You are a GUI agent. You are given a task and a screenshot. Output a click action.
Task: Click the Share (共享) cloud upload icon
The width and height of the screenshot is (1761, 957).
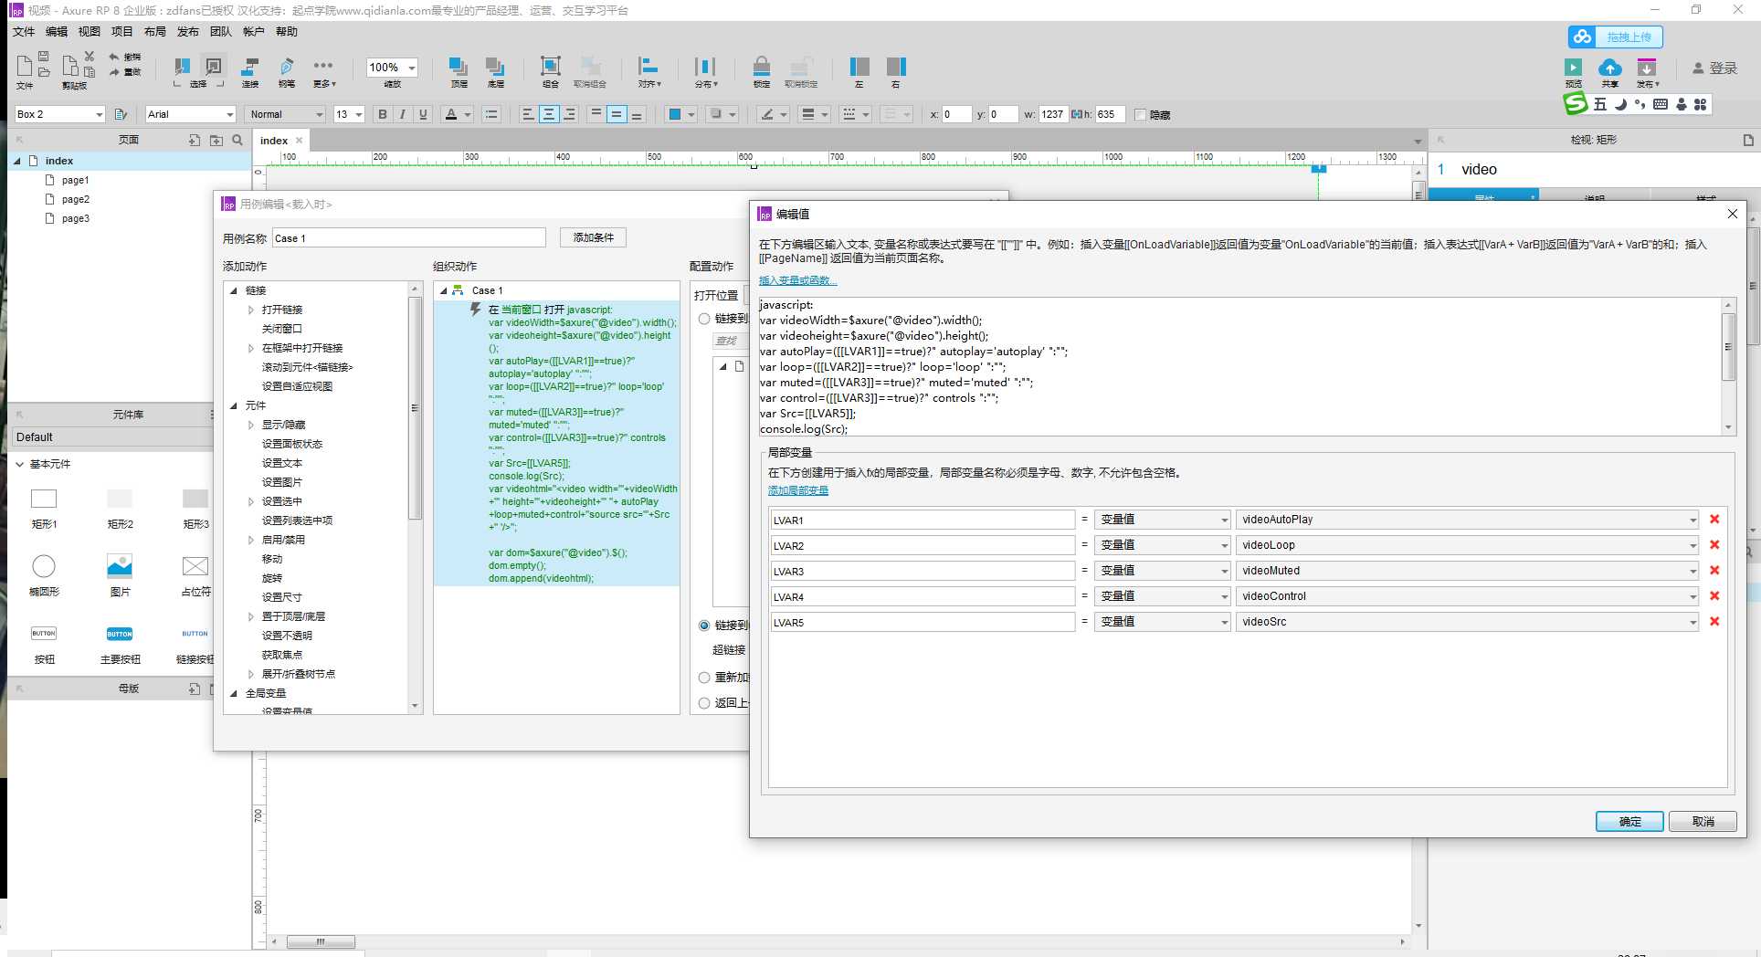tap(1609, 68)
